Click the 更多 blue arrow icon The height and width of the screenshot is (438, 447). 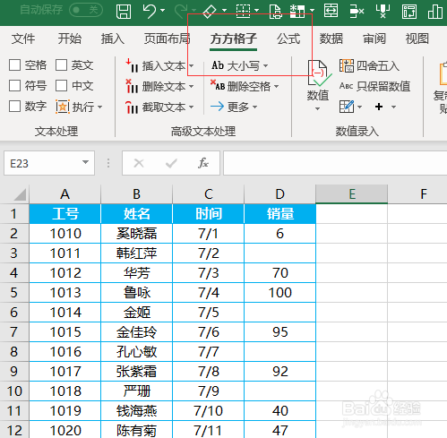pyautogui.click(x=217, y=106)
